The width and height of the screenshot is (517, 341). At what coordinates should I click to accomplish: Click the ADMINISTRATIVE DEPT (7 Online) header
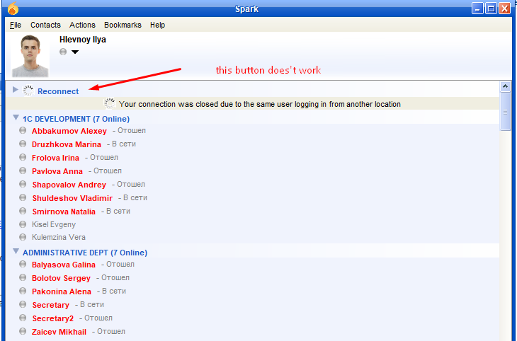[85, 253]
